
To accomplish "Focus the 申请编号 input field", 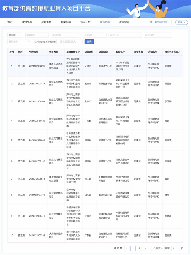I will (37, 35).
